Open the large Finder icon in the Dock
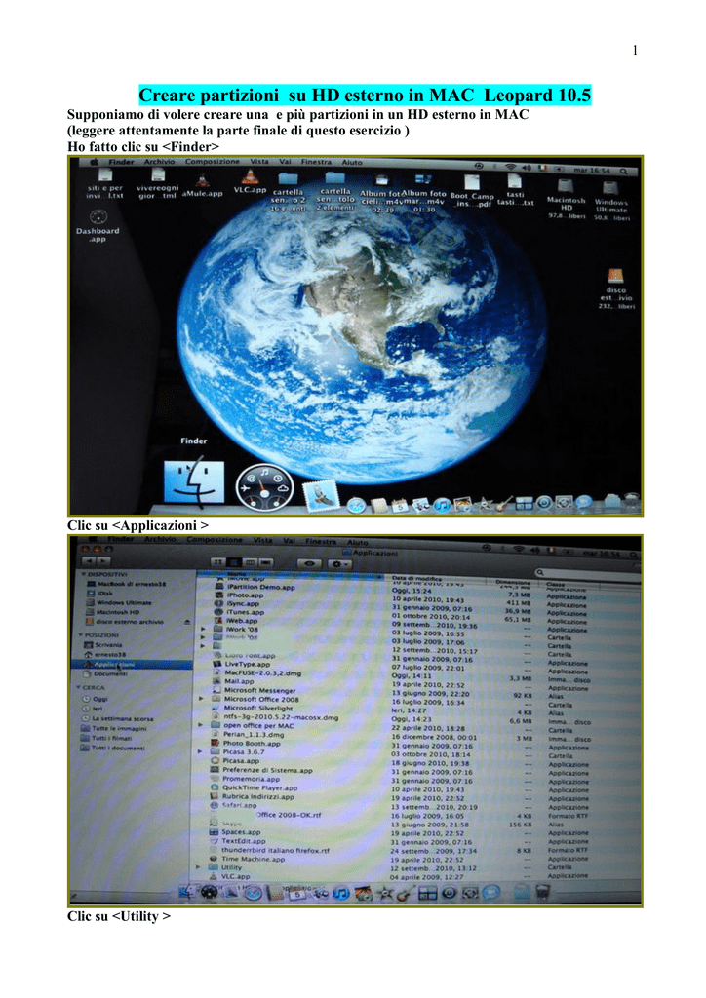The image size is (706, 998). coord(194,482)
